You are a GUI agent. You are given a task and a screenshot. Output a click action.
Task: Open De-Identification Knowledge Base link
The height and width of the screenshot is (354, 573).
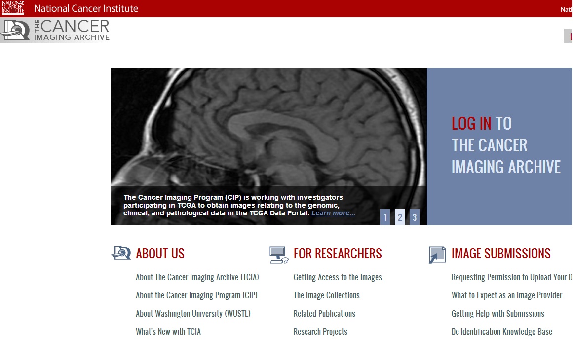[x=502, y=332]
